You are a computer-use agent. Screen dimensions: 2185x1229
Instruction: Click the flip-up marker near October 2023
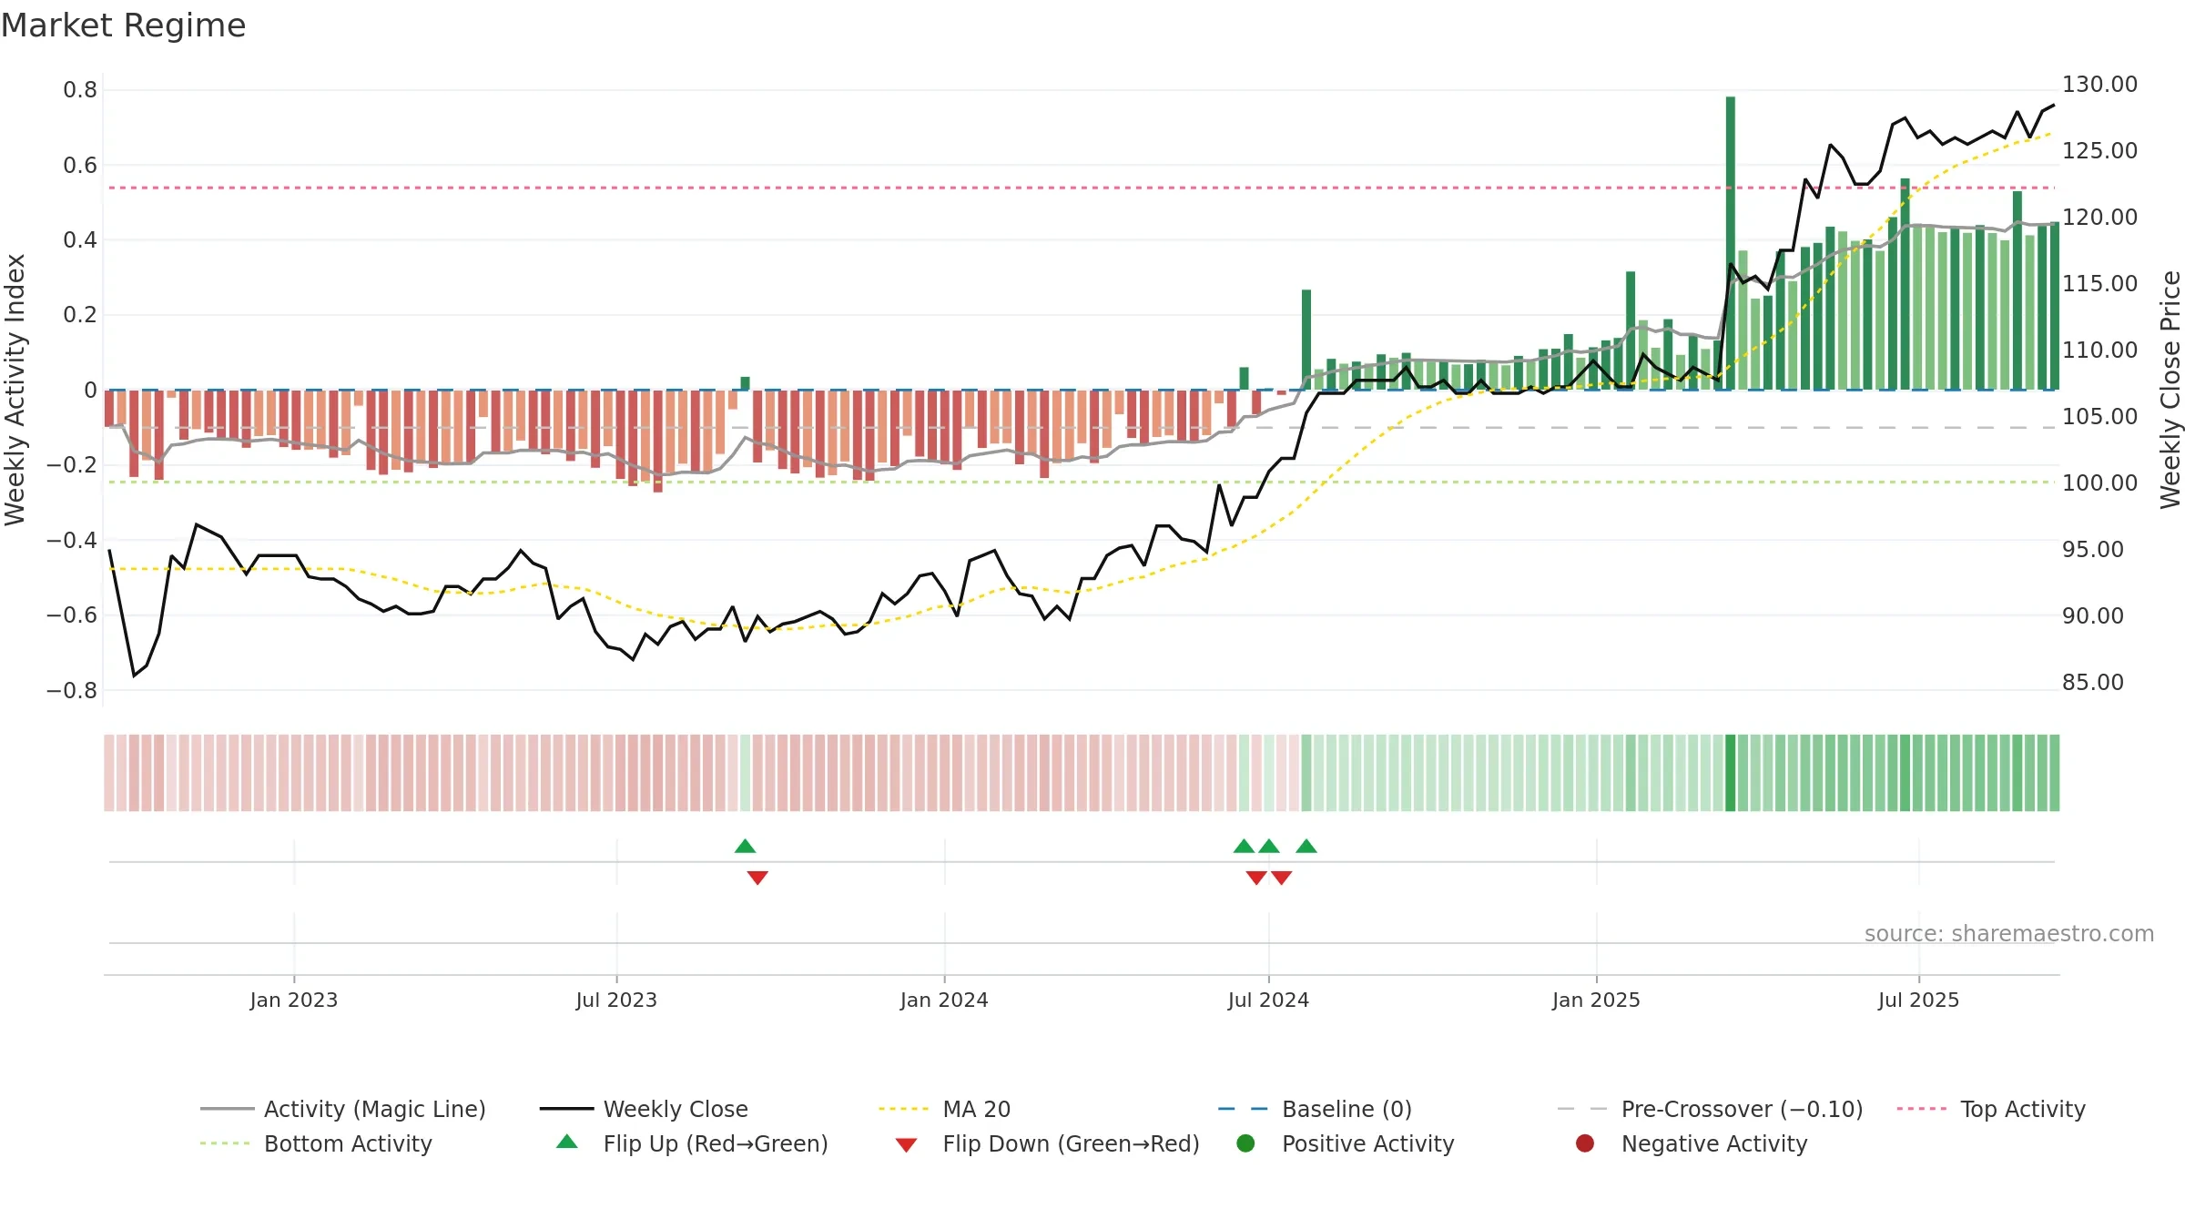745,847
